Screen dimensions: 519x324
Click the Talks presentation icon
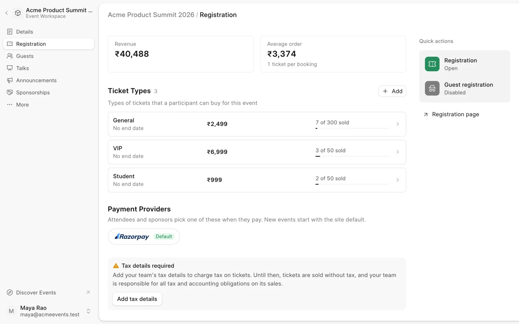[x=10, y=68]
